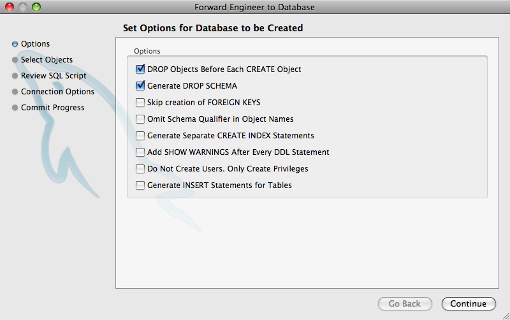Enable Omit Schema Qualifier in Object Names
Image resolution: width=510 pixels, height=320 pixels.
click(x=140, y=119)
